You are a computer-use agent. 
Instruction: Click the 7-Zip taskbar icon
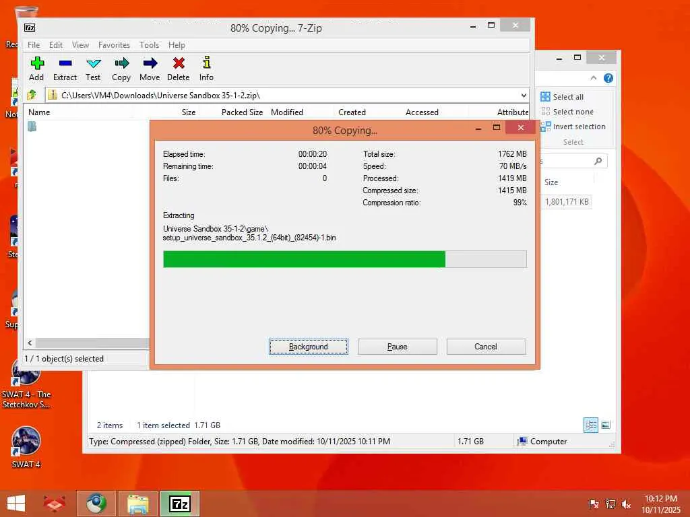point(180,504)
